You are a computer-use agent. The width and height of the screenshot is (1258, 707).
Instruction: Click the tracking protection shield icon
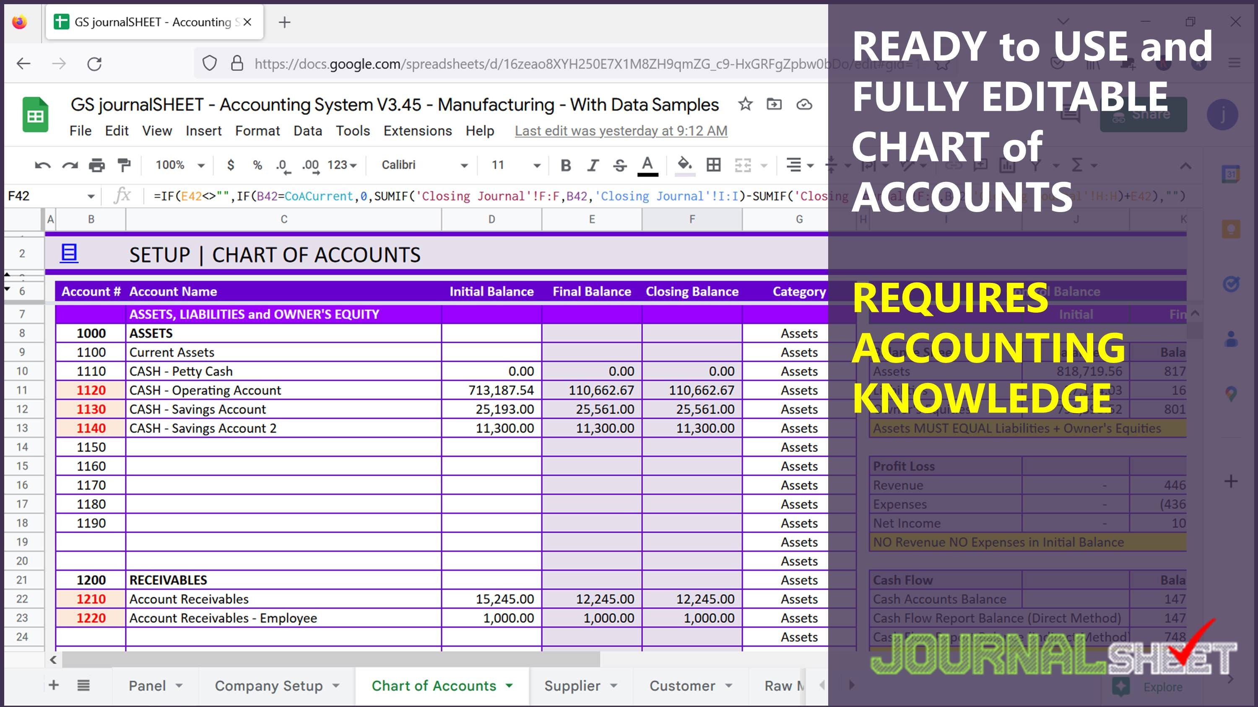click(x=210, y=63)
